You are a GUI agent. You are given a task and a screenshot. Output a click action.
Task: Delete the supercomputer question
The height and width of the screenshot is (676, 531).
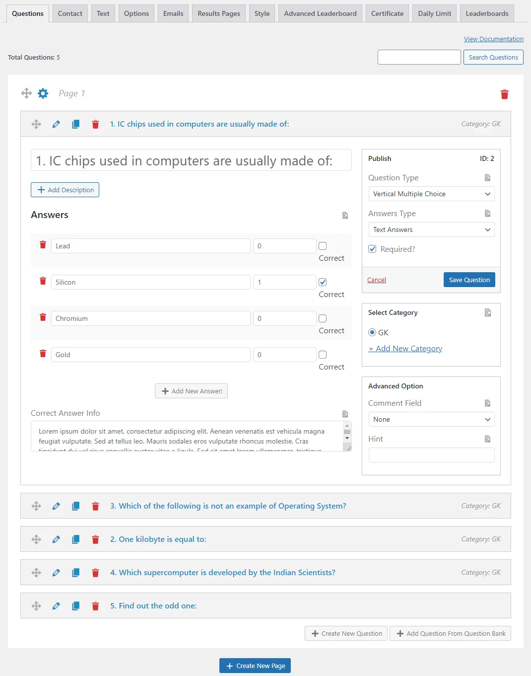point(95,573)
